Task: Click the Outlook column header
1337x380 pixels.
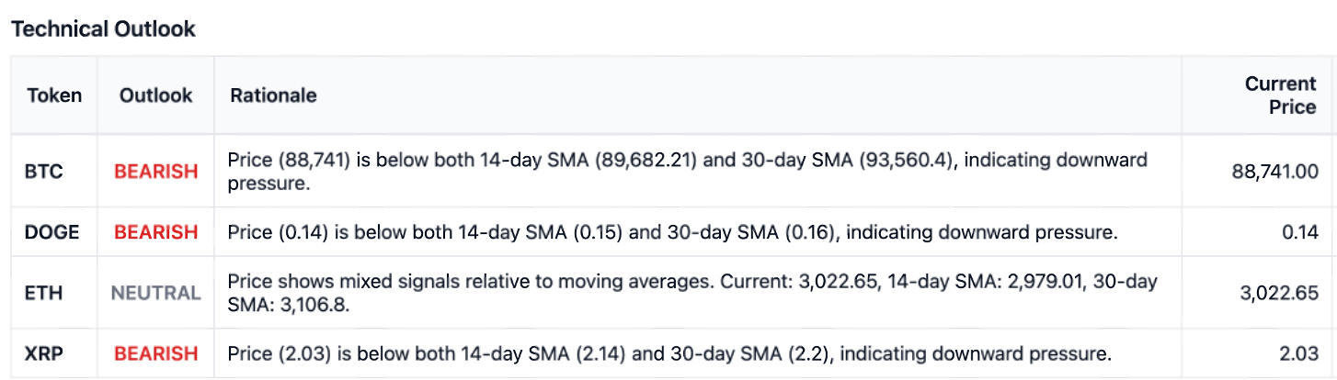Action: 156,95
